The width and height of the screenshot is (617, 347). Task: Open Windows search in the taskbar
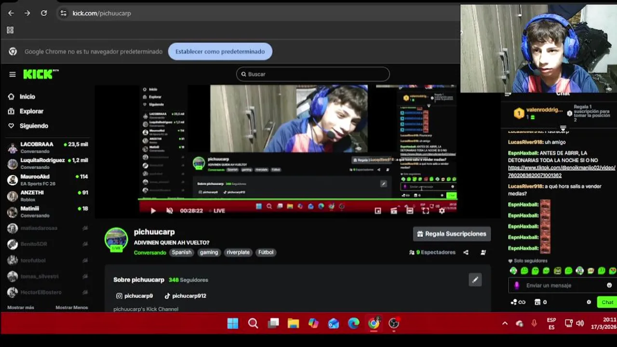(253, 323)
